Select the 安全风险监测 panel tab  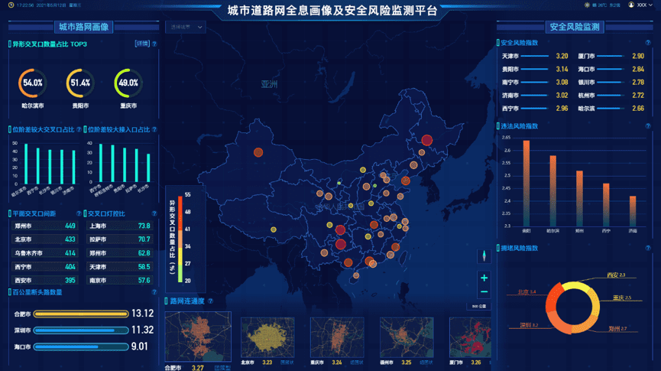click(x=573, y=27)
